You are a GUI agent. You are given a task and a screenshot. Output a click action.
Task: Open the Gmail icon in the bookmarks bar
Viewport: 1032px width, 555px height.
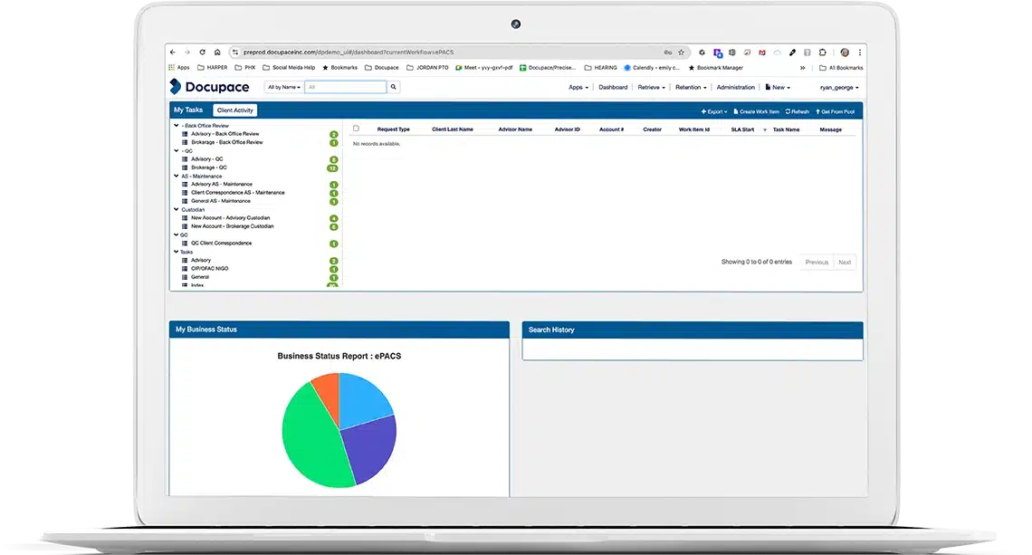[x=761, y=53]
